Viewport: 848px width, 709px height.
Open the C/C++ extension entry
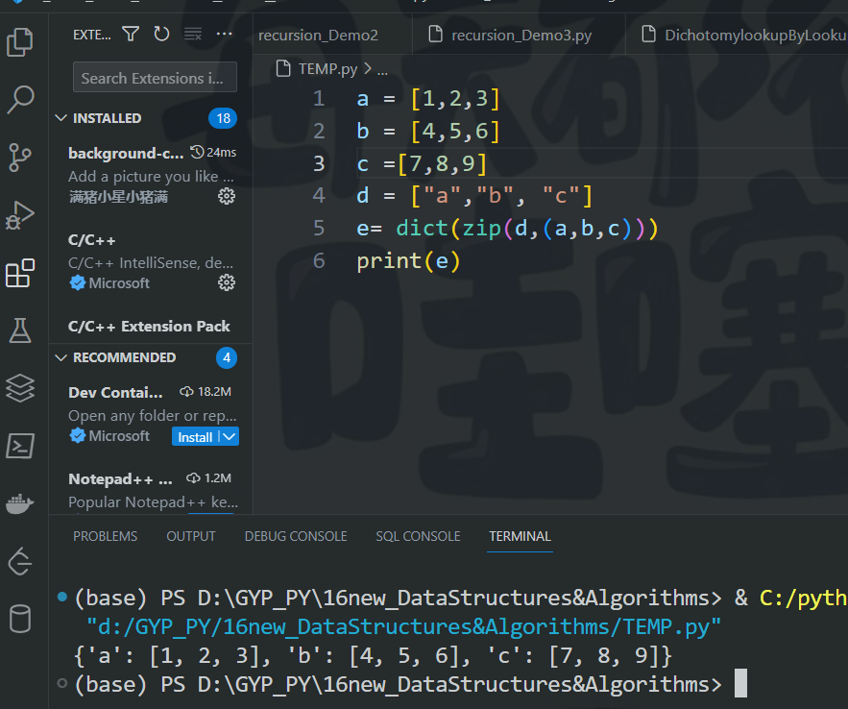click(x=151, y=261)
